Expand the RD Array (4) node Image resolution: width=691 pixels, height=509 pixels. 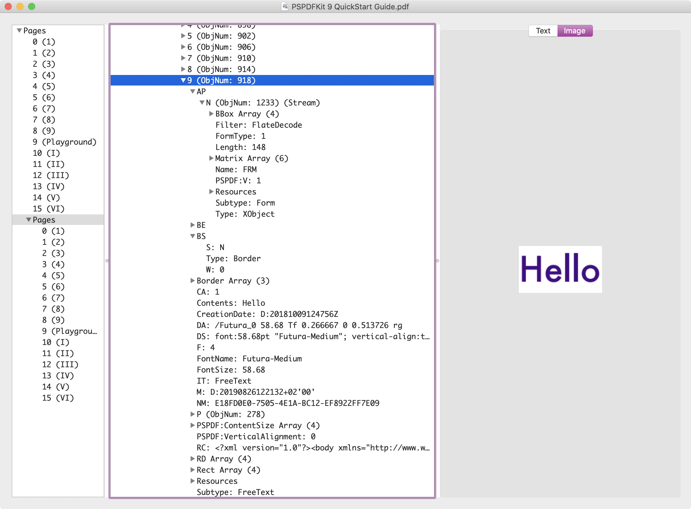click(193, 459)
